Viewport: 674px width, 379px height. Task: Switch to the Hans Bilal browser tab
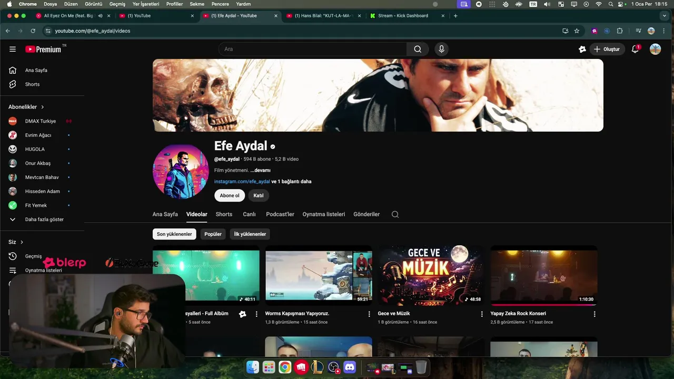[323, 16]
